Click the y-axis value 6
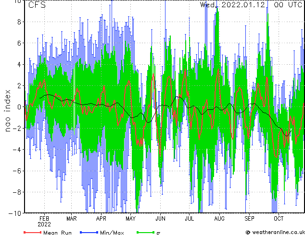Screen dimensions: 305x235 [19, 43]
